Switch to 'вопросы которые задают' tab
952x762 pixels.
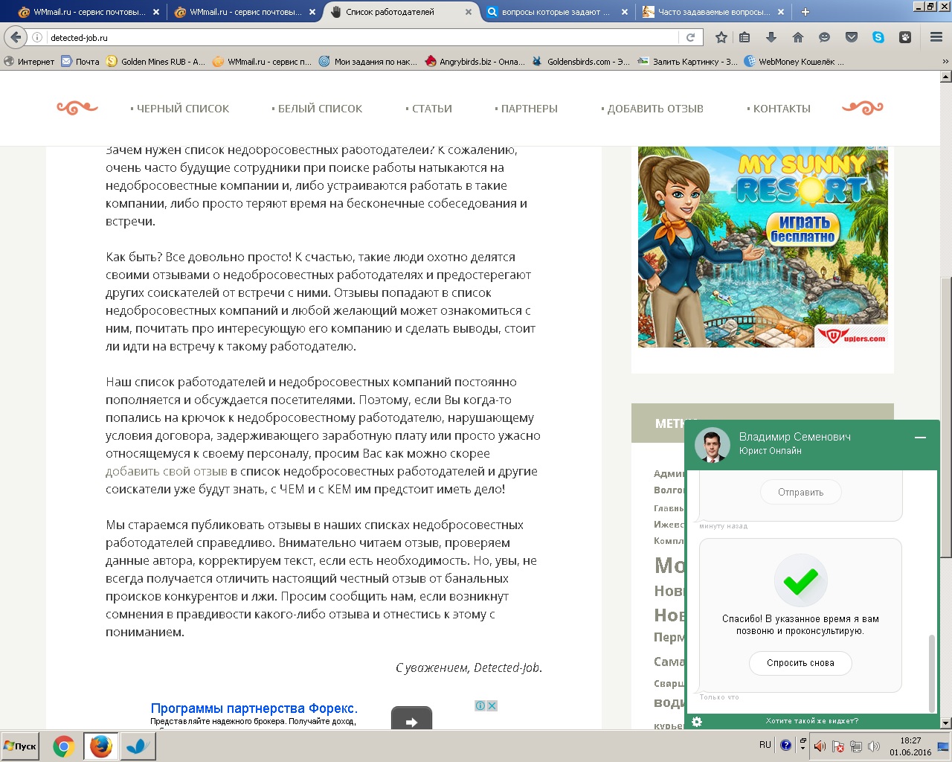[555, 12]
